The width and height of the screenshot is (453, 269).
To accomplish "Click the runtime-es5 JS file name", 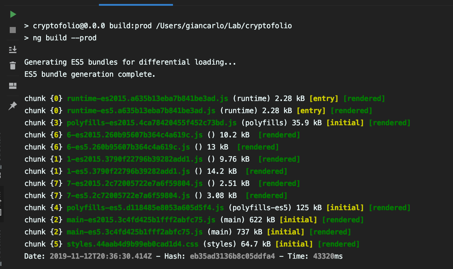I will click(141, 111).
